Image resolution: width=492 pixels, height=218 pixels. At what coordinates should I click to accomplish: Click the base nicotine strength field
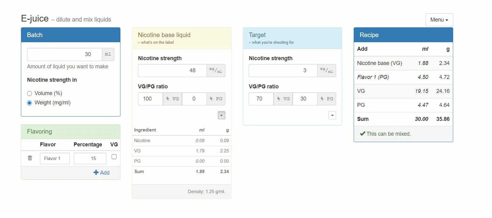tap(172, 70)
